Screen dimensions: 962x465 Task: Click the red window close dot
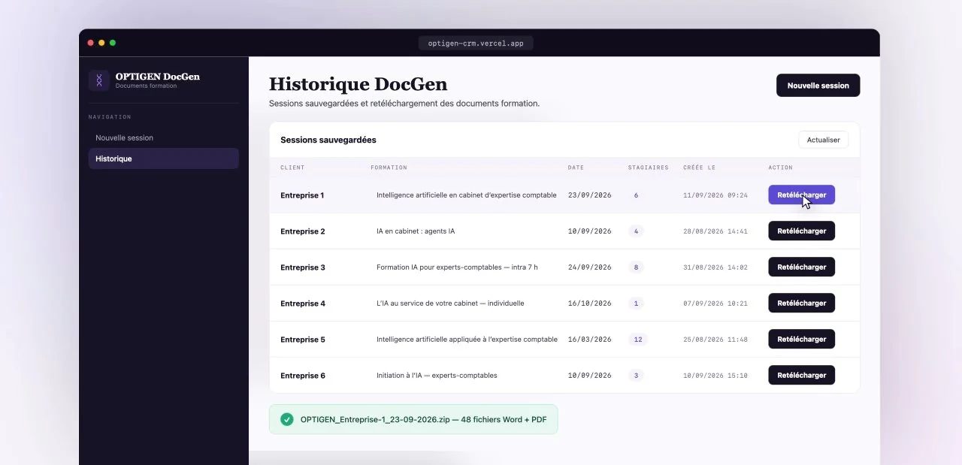(91, 43)
